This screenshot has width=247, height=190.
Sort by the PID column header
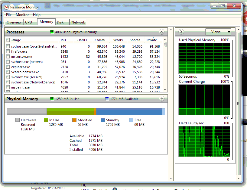click(x=63, y=40)
